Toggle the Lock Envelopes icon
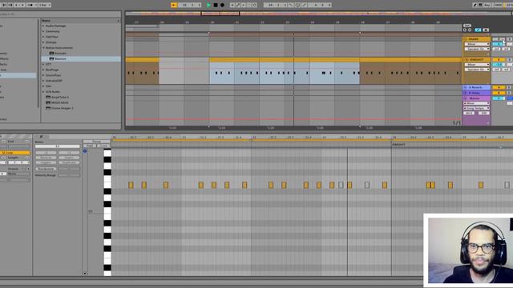 [486, 30]
